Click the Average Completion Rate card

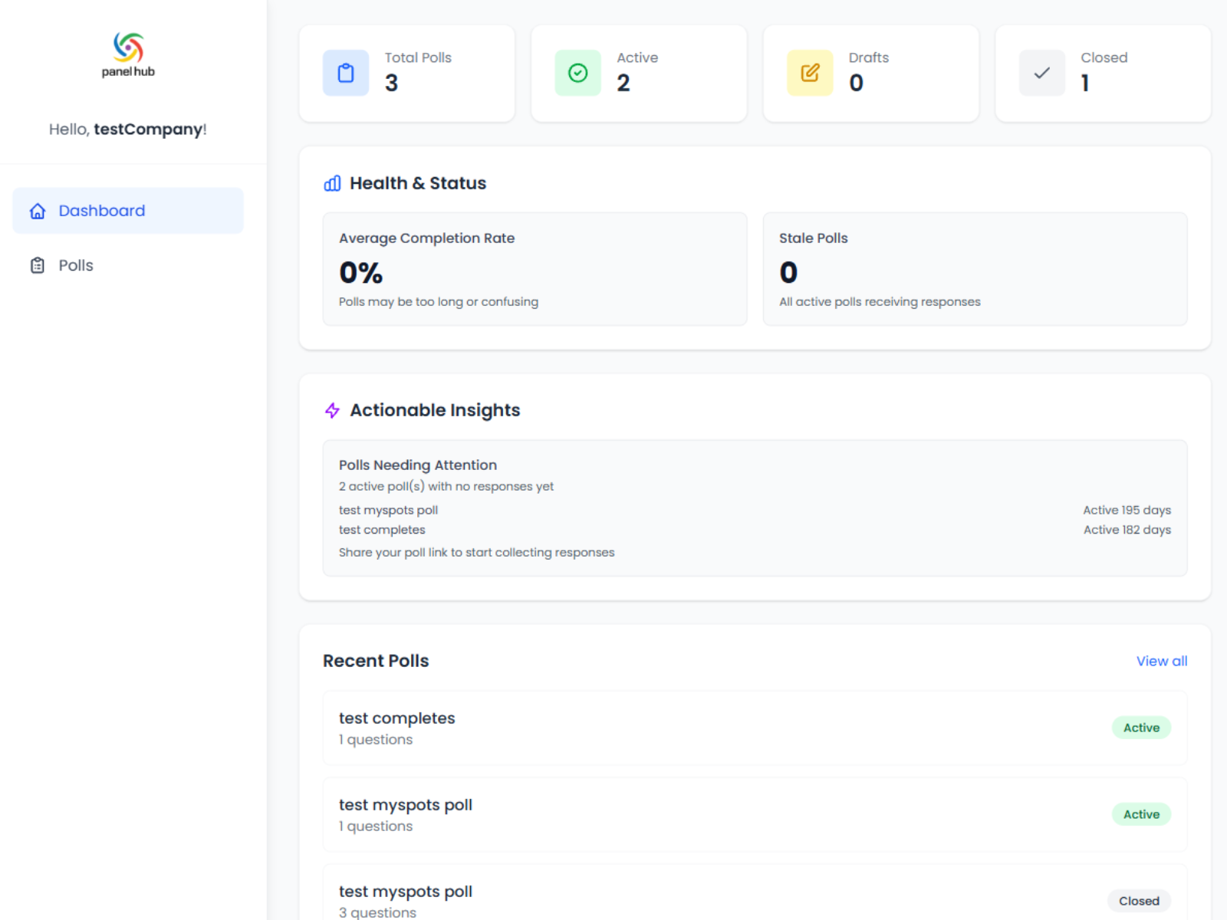tap(535, 269)
